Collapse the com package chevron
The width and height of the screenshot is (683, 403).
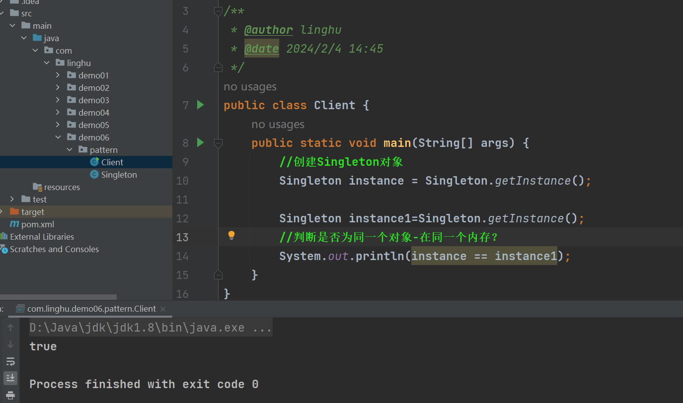(35, 51)
